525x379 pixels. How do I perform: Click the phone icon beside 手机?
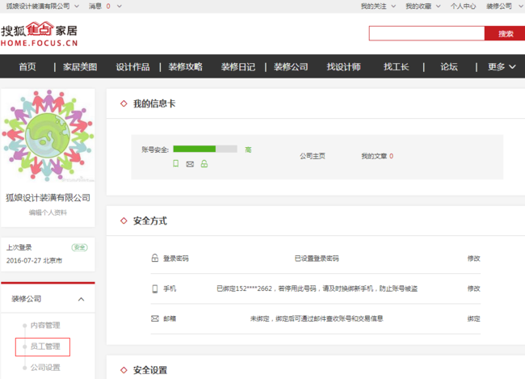pos(155,288)
